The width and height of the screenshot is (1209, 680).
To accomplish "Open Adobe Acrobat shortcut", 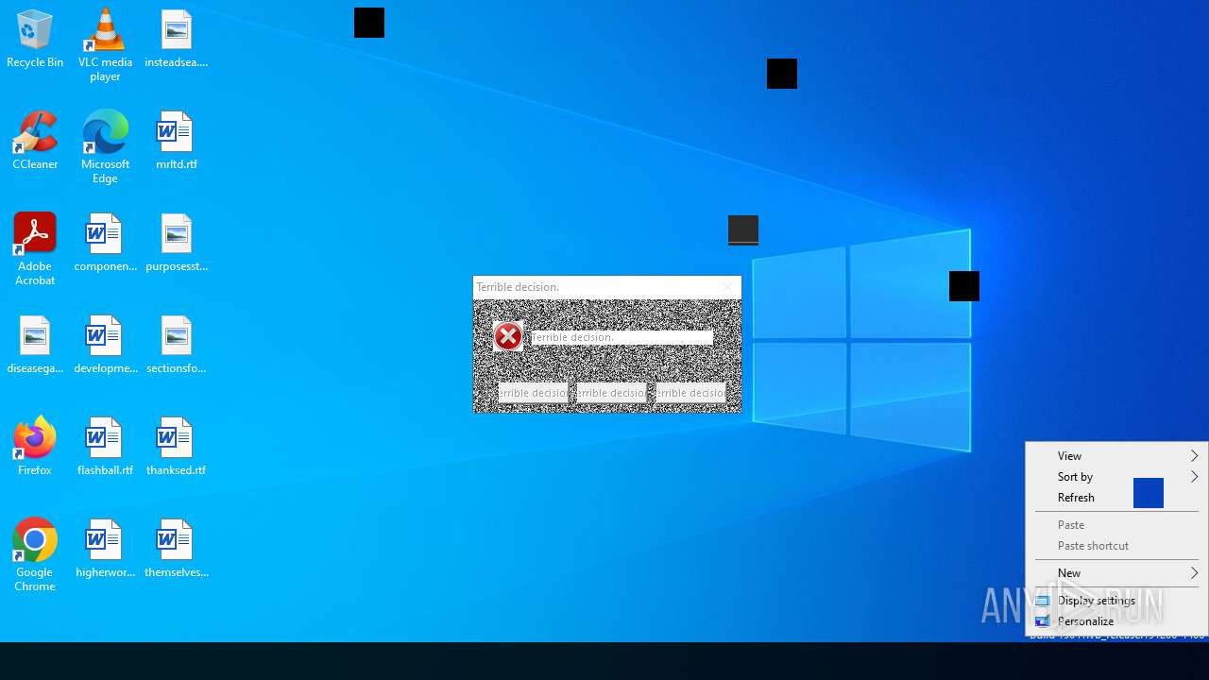I will coord(35,248).
